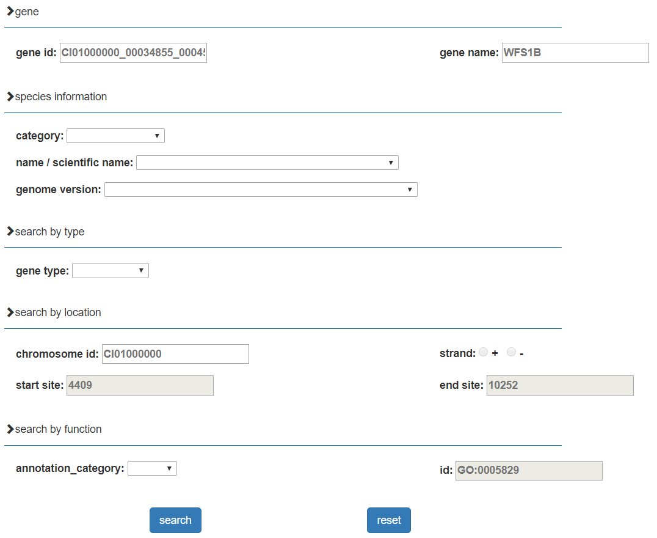Focus the gene id input field
The height and width of the screenshot is (538, 657).
133,53
